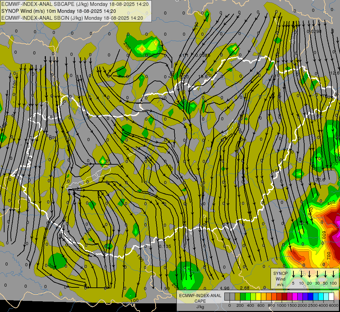Pick the dark green swatch in CAPE colorbar
340x312 pixels.
pos(243,297)
